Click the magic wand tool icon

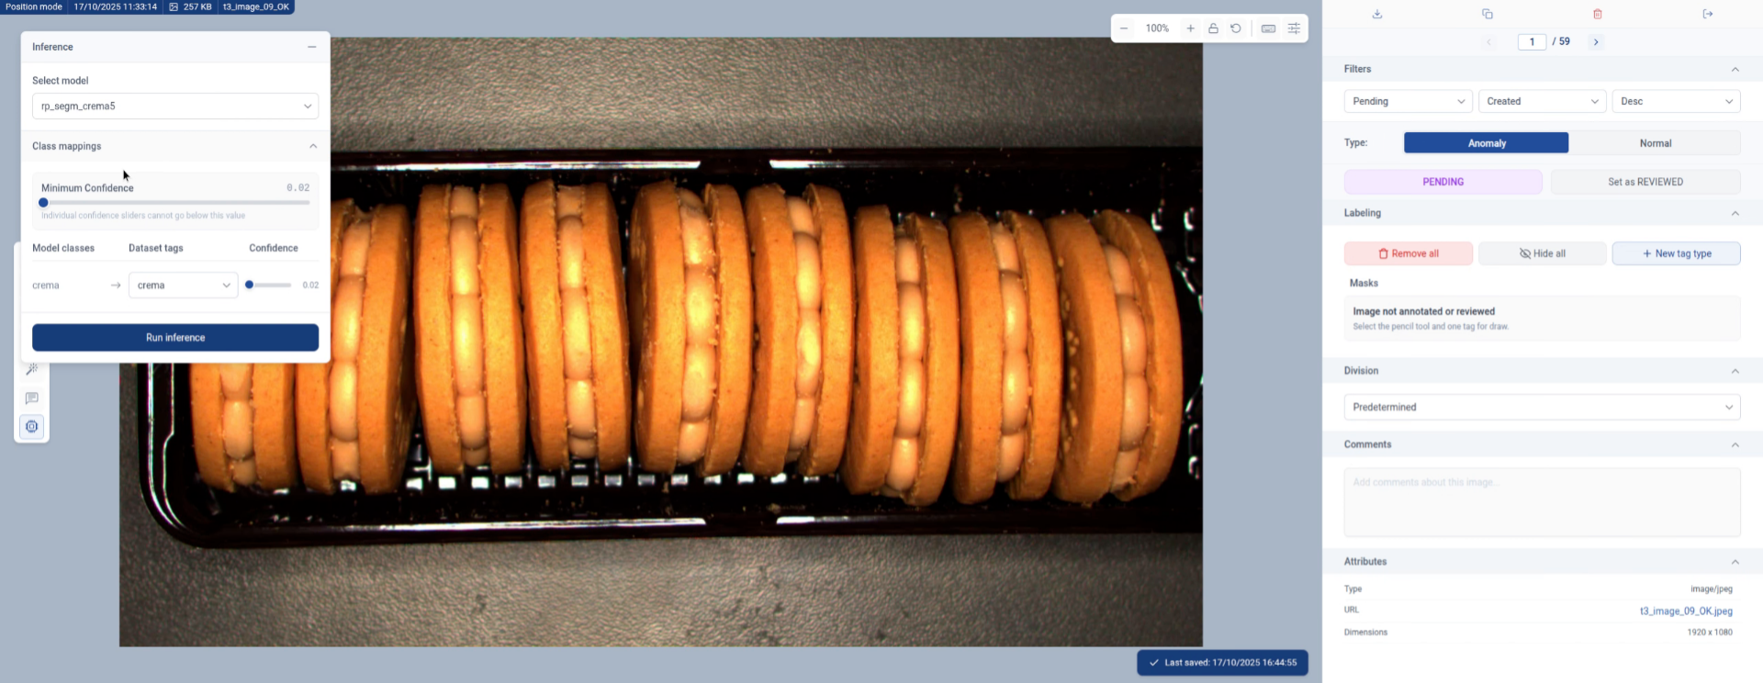32,369
